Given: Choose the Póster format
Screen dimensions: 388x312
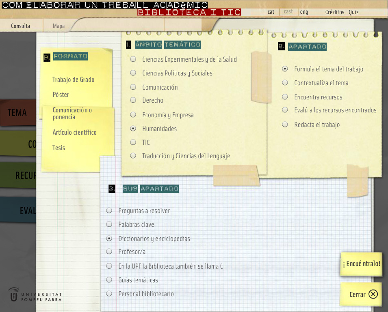Looking at the screenshot, I should click(61, 95).
